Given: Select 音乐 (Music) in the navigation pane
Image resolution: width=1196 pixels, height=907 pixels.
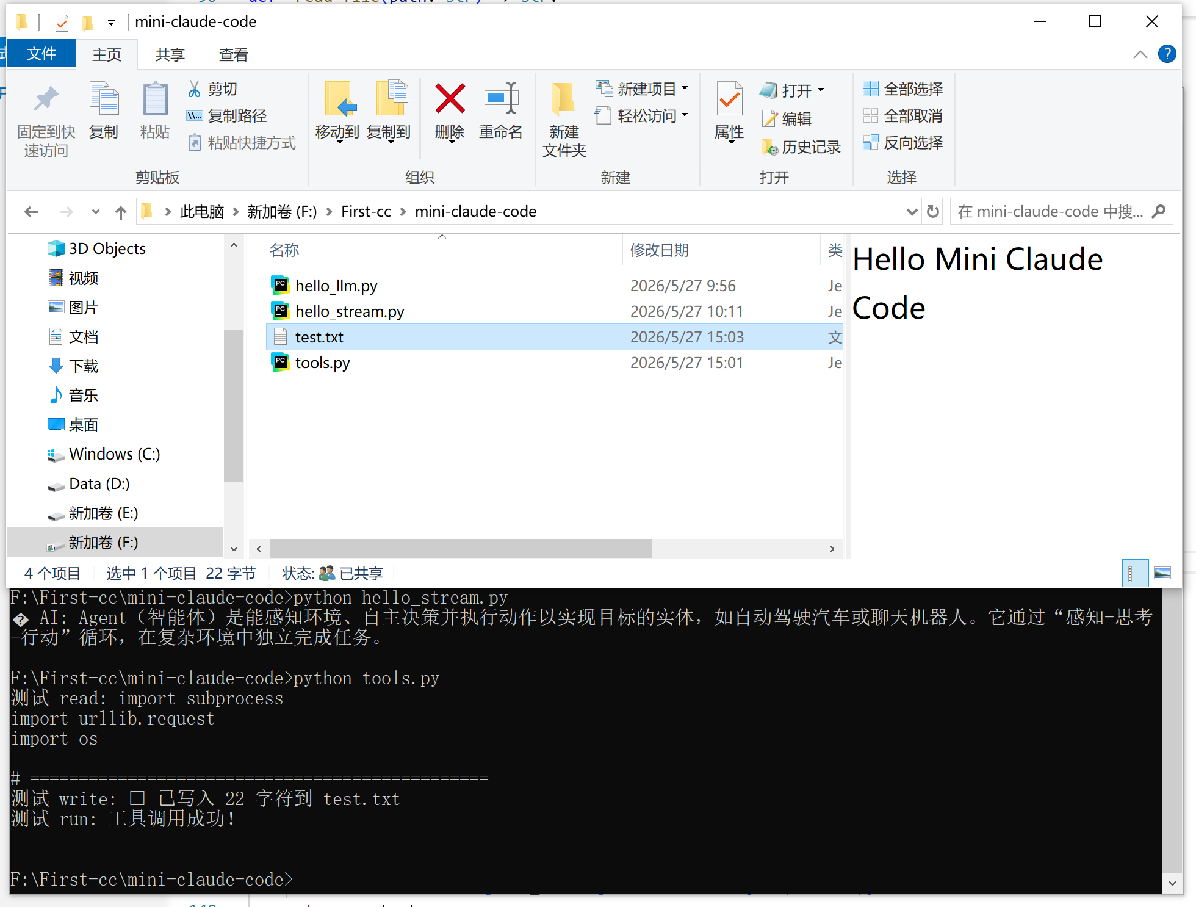Looking at the screenshot, I should [73, 396].
